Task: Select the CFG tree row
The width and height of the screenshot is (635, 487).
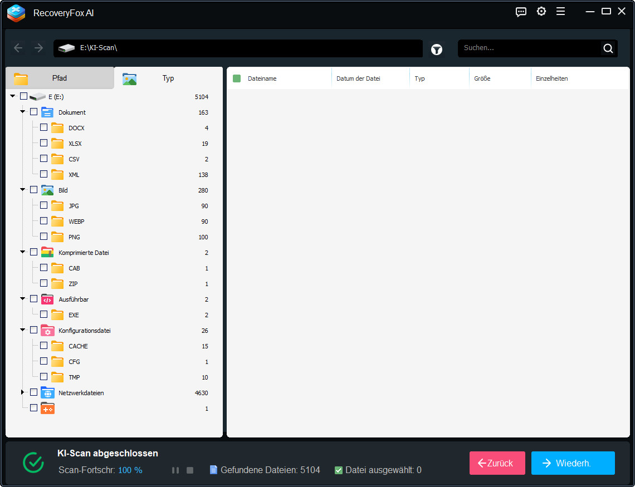Action: click(x=114, y=362)
